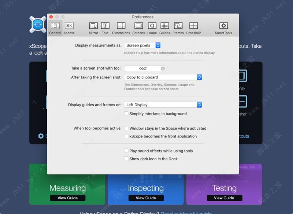Image resolution: width=293 pixels, height=214 pixels.
Task: Check xScope becomes the front application
Action: [126, 136]
